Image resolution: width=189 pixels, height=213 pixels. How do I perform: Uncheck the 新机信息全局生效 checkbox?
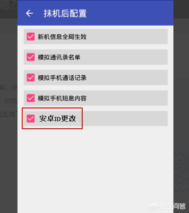coord(31,37)
